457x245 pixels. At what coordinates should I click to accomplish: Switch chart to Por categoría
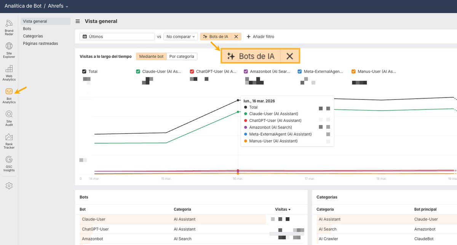182,56
